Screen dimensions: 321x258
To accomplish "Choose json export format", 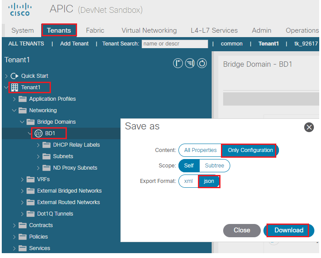I will [209, 181].
